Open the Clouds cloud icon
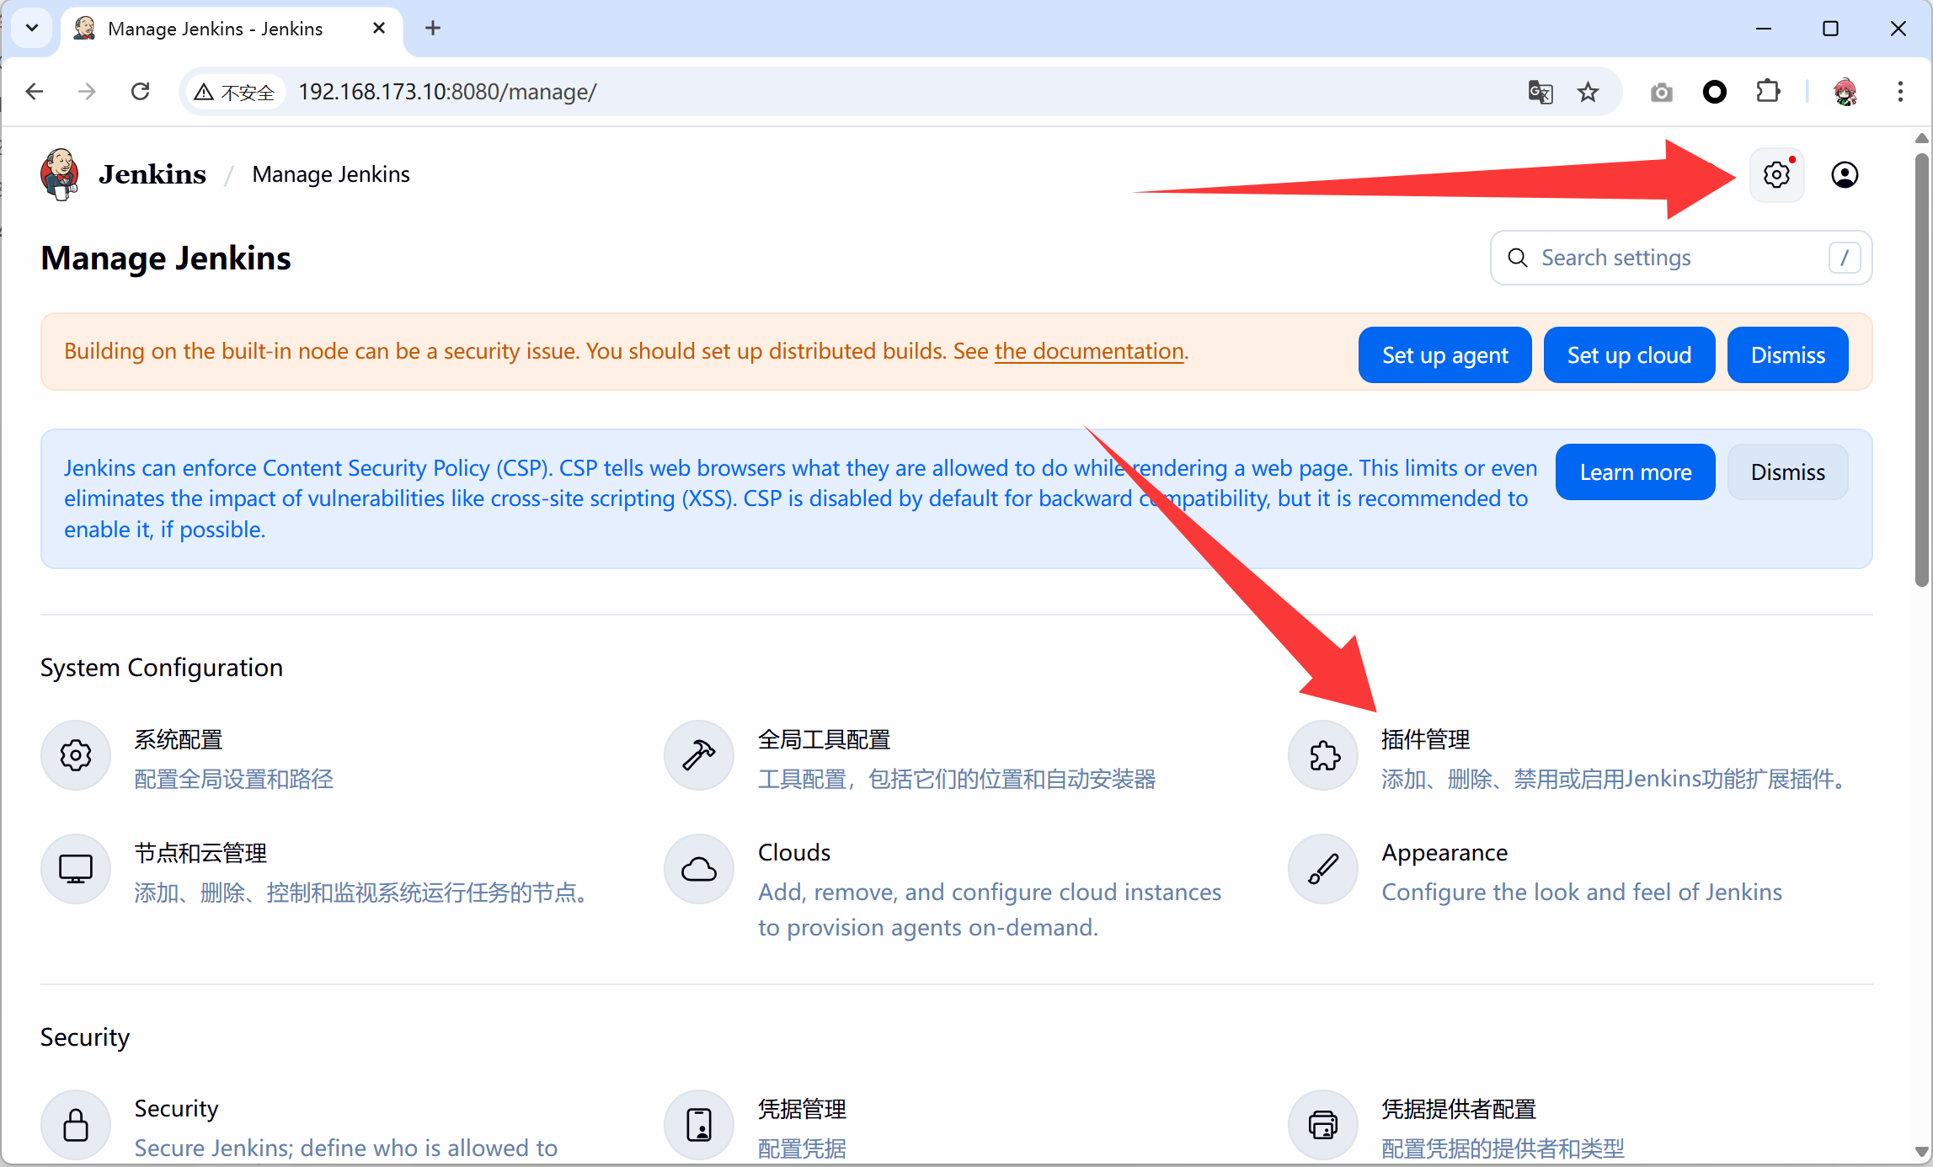Viewport: 1933px width, 1167px height. (699, 869)
